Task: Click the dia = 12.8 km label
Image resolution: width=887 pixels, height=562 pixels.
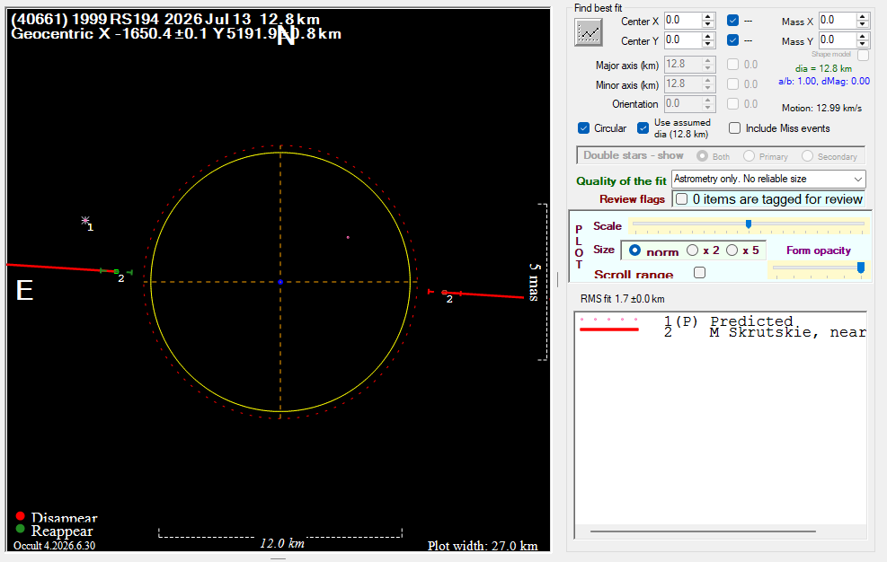Action: [x=823, y=68]
